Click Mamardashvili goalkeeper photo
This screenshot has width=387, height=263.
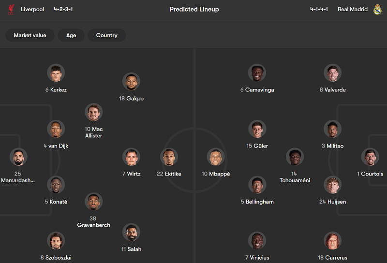point(18,157)
